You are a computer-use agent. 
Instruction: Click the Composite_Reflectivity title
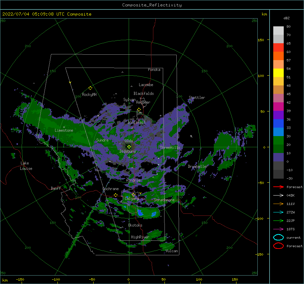[152, 5]
